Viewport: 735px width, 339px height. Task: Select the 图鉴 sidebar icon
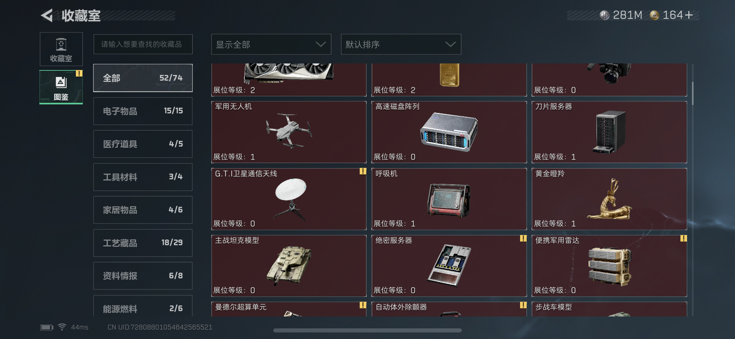pos(61,87)
